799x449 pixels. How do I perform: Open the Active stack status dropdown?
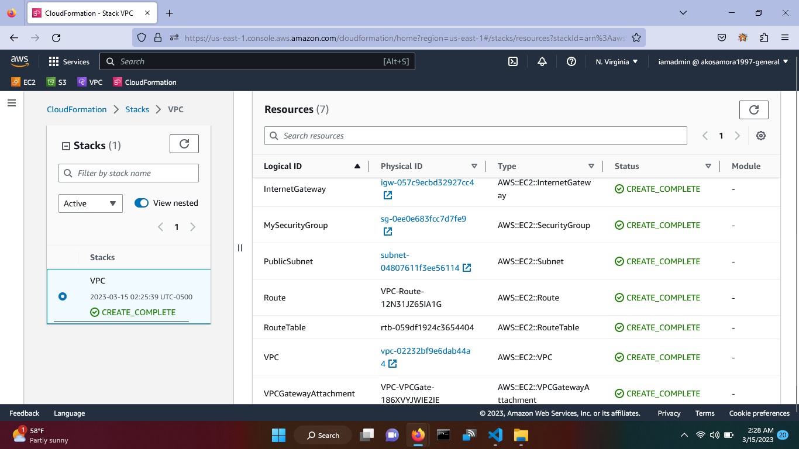(x=90, y=203)
